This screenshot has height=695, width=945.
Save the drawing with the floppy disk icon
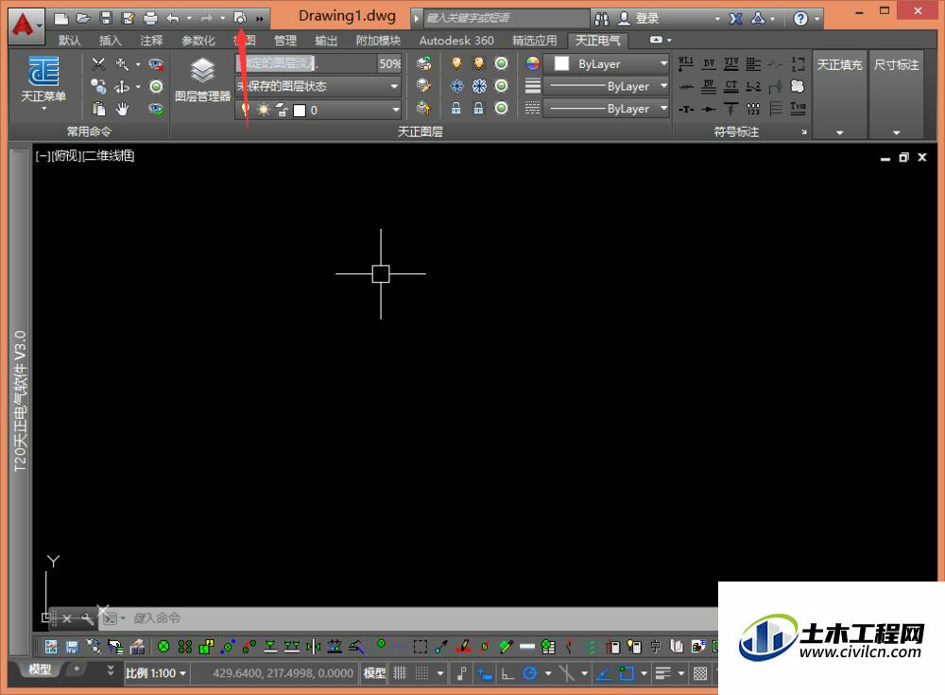click(x=106, y=18)
